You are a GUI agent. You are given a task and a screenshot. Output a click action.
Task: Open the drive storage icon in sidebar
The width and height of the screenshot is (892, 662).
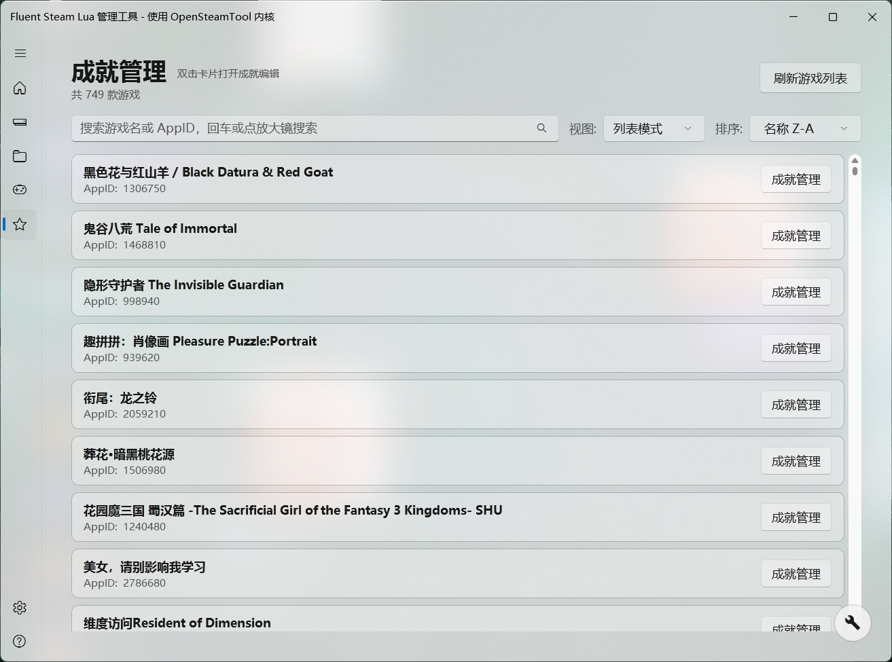20,122
